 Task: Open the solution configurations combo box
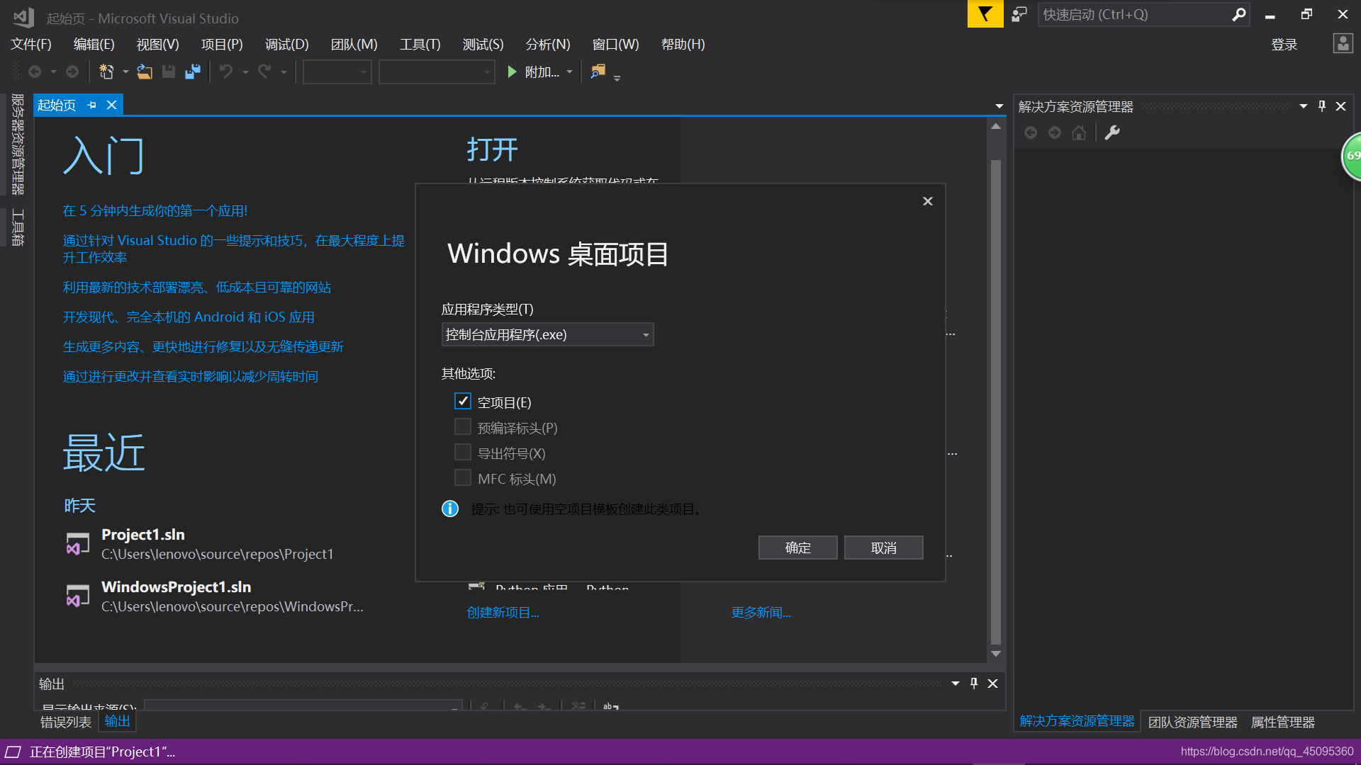coord(337,72)
